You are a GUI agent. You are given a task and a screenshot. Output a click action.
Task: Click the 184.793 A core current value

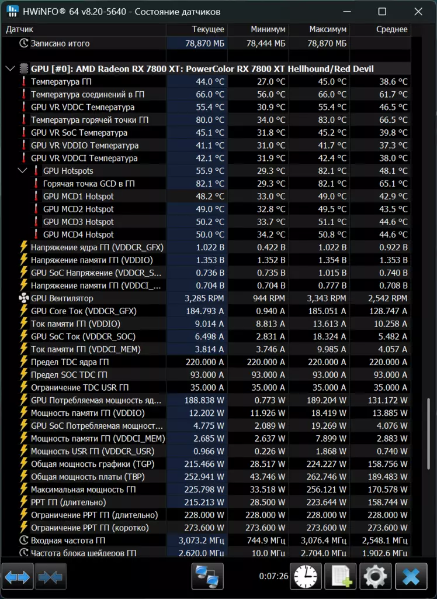point(204,311)
